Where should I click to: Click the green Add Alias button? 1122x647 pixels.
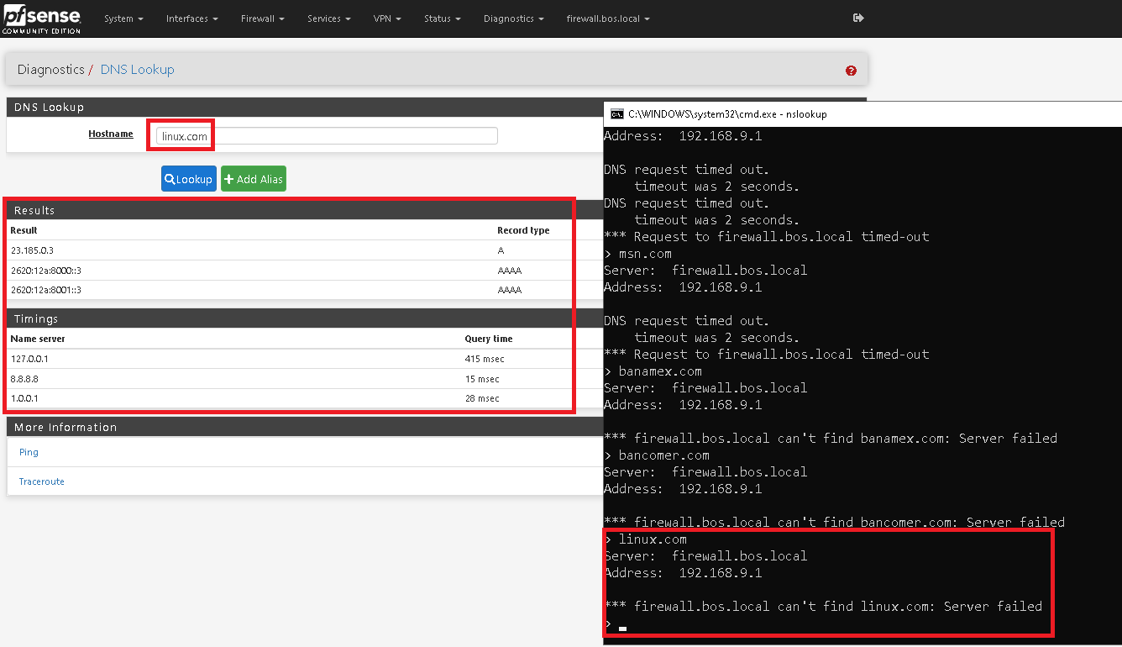(254, 179)
